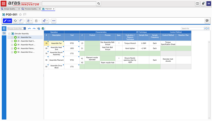Image resolution: width=212 pixels, height=121 pixels.
Task: Open the IA user account menu
Action: tap(209, 4)
